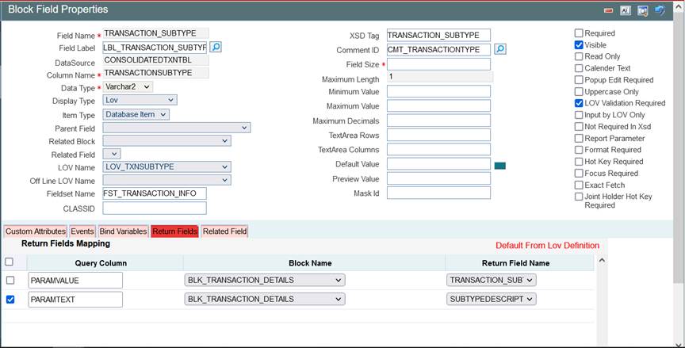Open the TRANSACTION_SUB return field dropdown
685x348 pixels.
pyautogui.click(x=492, y=280)
